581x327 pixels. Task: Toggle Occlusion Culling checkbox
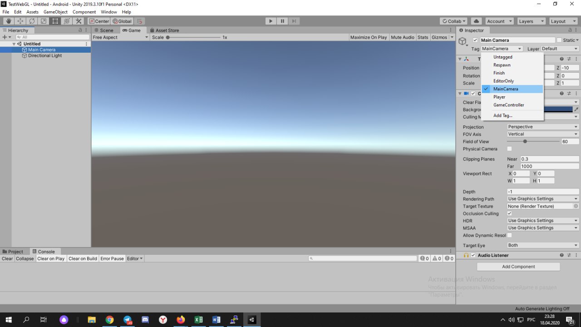509,213
